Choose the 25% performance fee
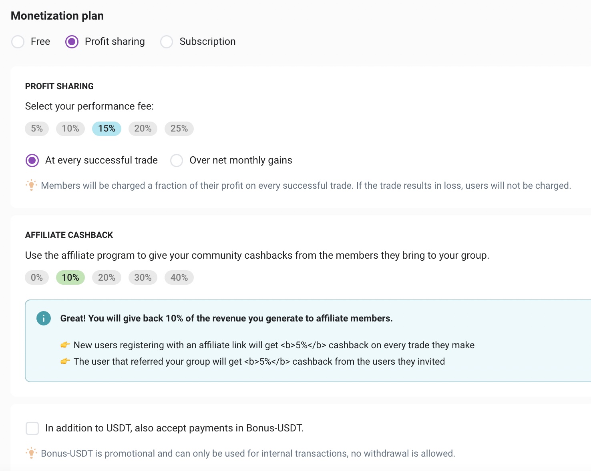591x471 pixels. click(179, 129)
